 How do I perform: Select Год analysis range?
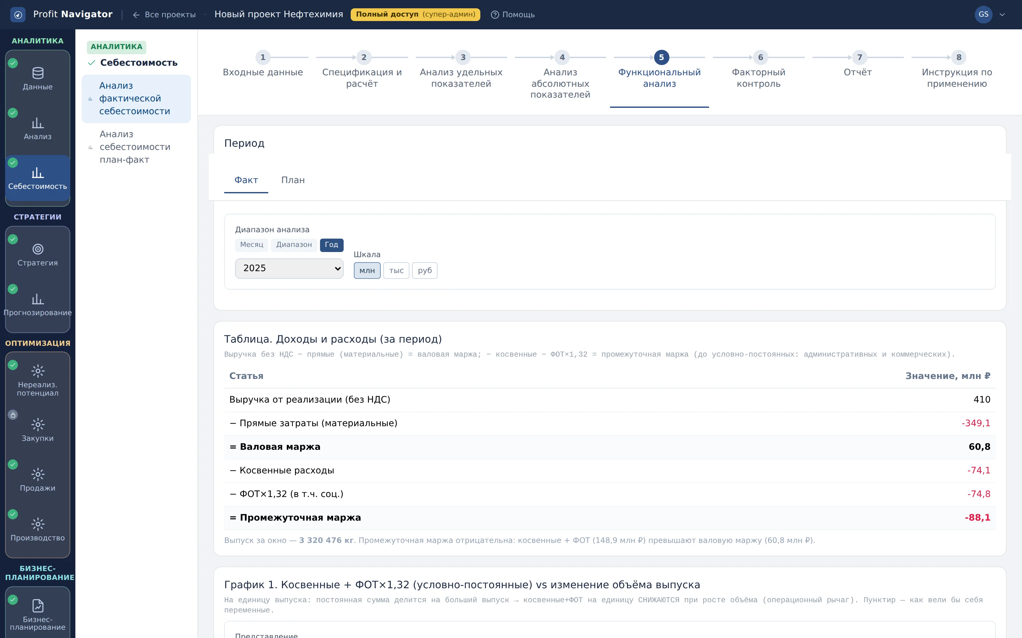[x=332, y=245]
